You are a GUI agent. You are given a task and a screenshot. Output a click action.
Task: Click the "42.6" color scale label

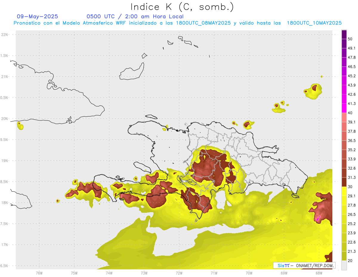click(351, 94)
